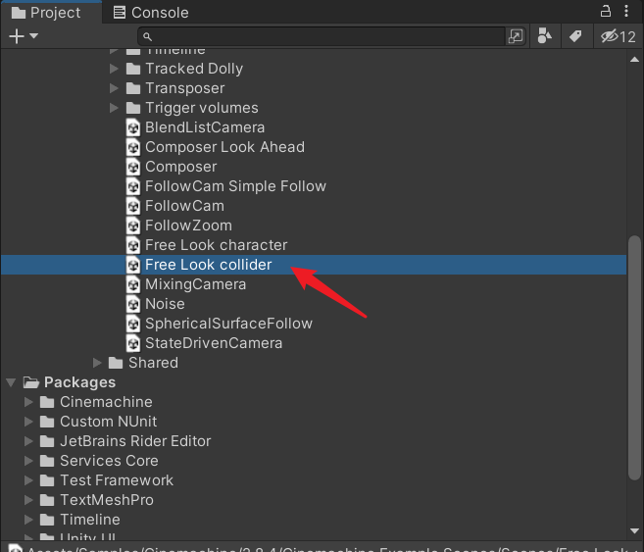Select the Shared folder name
The width and height of the screenshot is (644, 552).
tap(153, 363)
